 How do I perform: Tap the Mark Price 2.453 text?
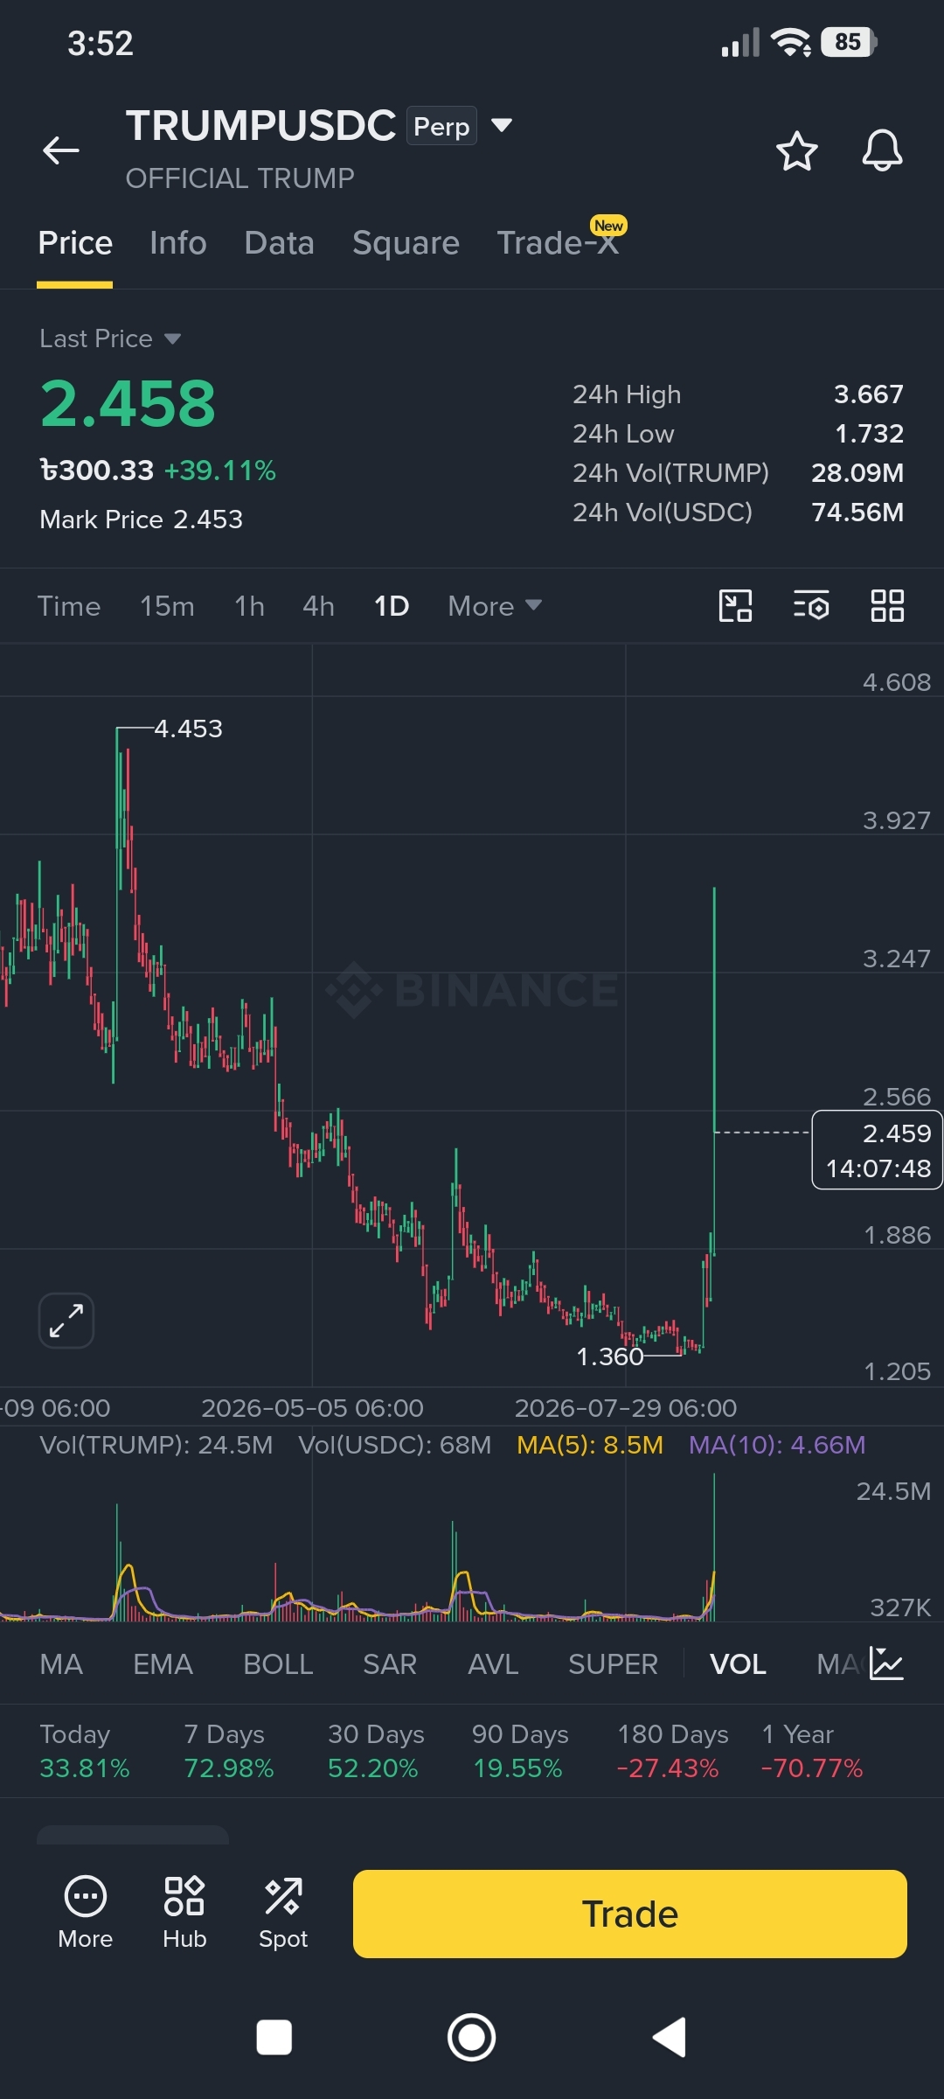tap(141, 520)
